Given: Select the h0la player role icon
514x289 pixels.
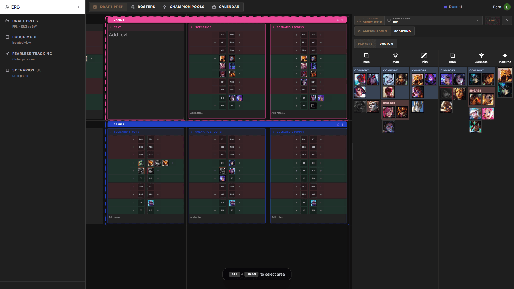Looking at the screenshot, I should tap(366, 55).
